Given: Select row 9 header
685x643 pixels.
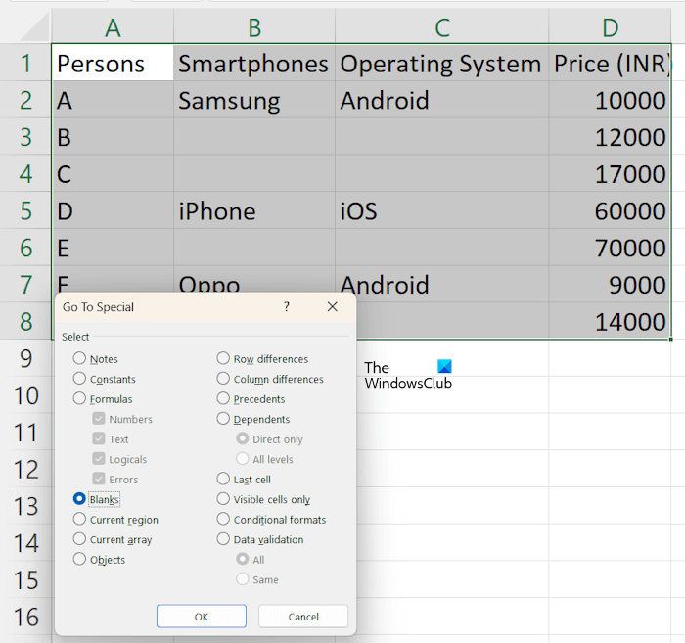Looking at the screenshot, I should (25, 358).
